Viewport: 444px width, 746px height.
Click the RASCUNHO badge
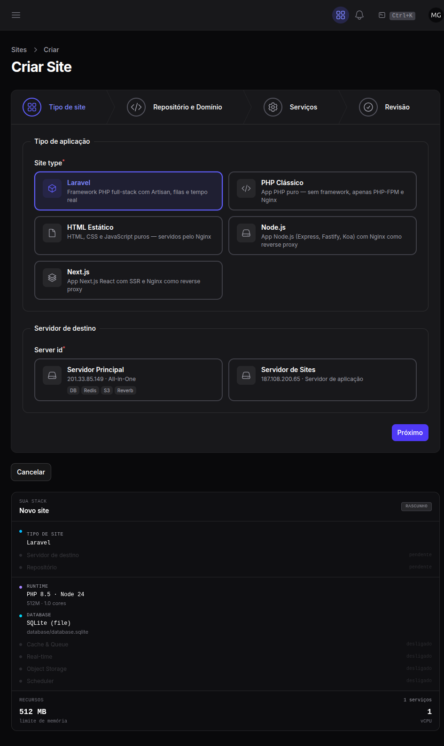(417, 506)
